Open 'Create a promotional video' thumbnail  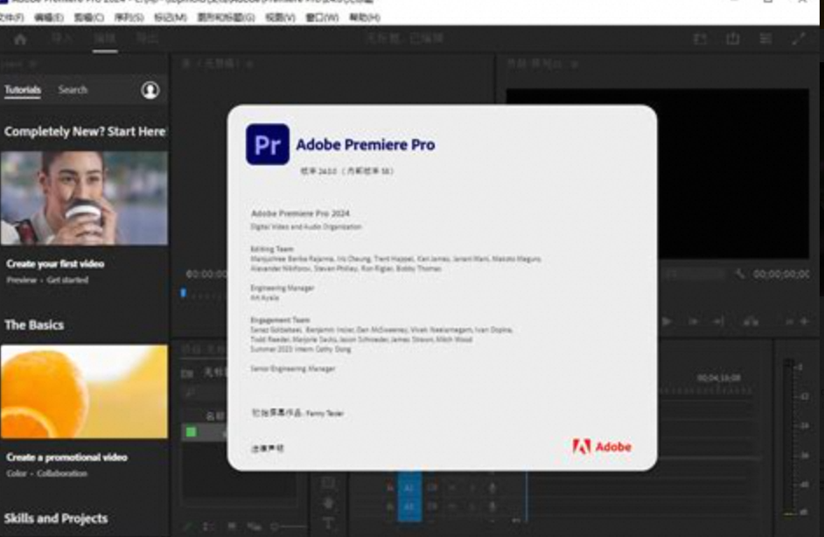coord(84,392)
